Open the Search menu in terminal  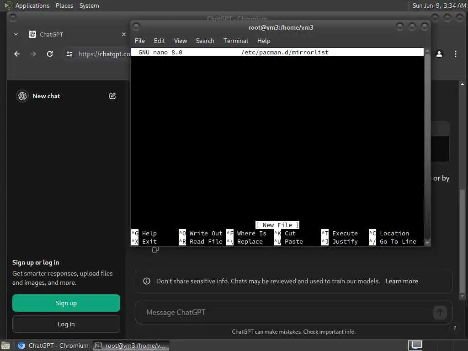[205, 41]
